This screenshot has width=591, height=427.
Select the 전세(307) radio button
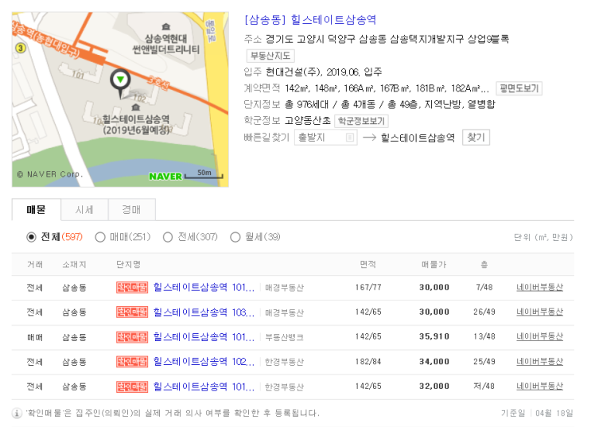(168, 237)
